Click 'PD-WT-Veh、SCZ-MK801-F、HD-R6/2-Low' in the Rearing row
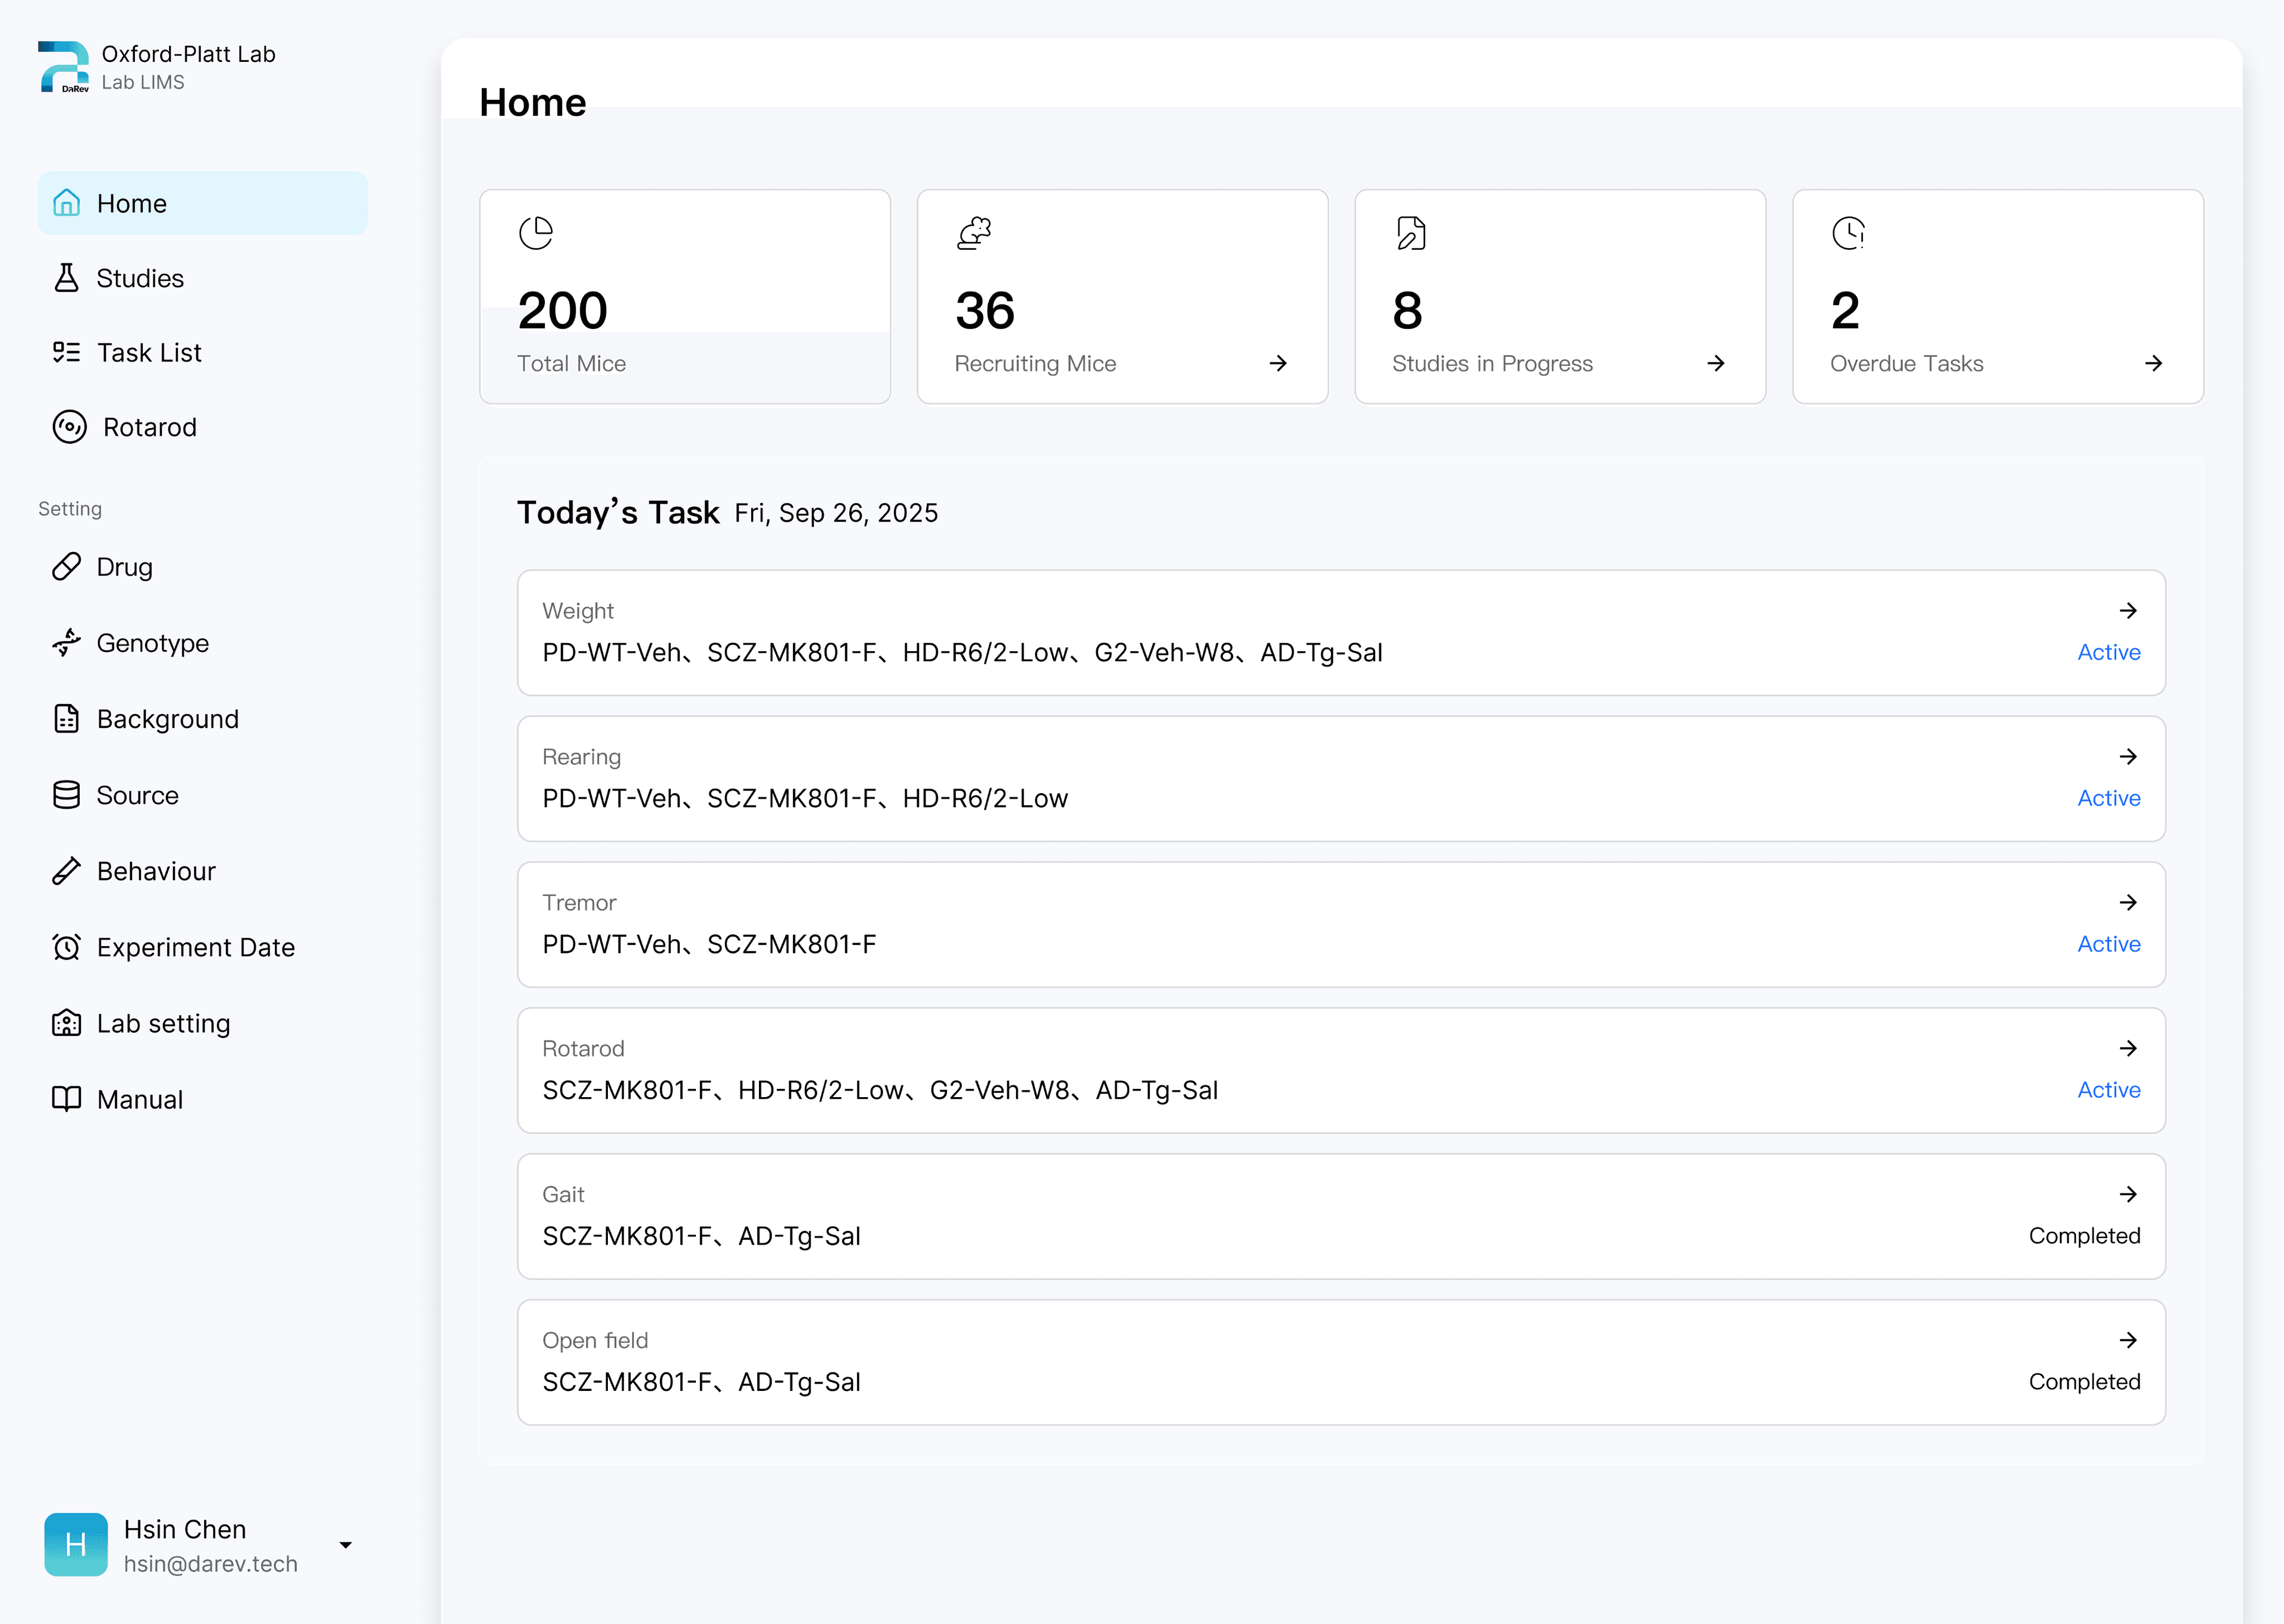Screen dimensions: 2284x1624 coord(805,798)
